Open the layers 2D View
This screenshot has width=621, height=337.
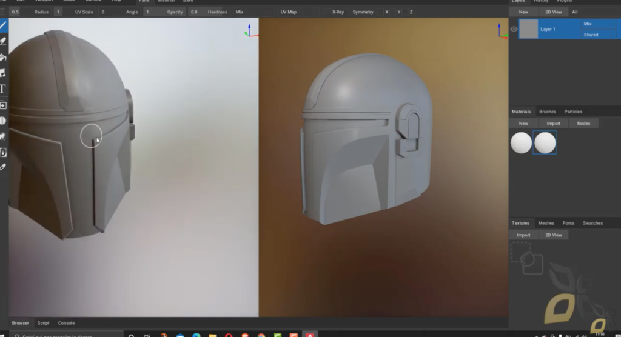click(553, 12)
